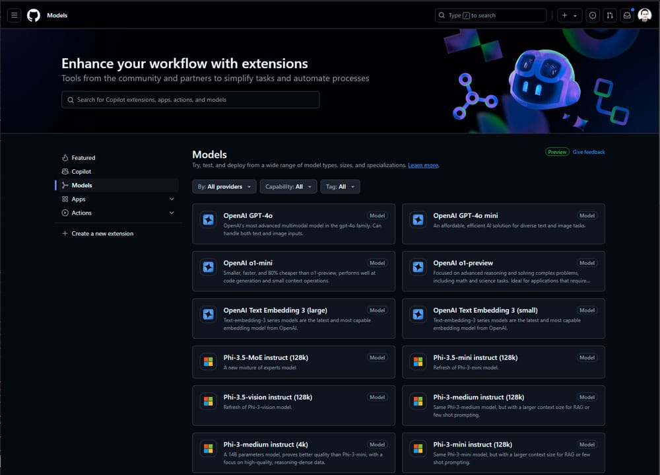Open the 'Capability: All' filter
660x475 pixels.
[x=288, y=187]
